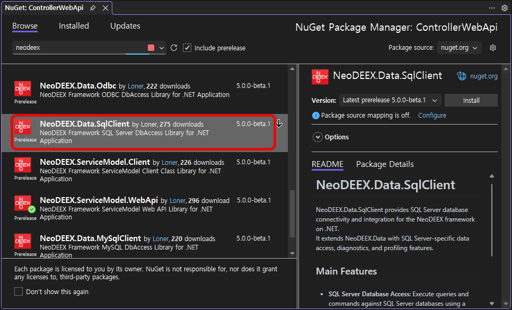Screen dimensions: 512x310
Task: Open the window settings gear at top right
Action: click(505, 8)
